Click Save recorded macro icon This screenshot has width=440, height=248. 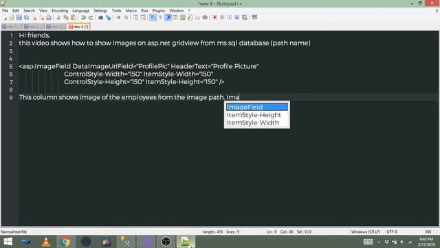[x=245, y=18]
